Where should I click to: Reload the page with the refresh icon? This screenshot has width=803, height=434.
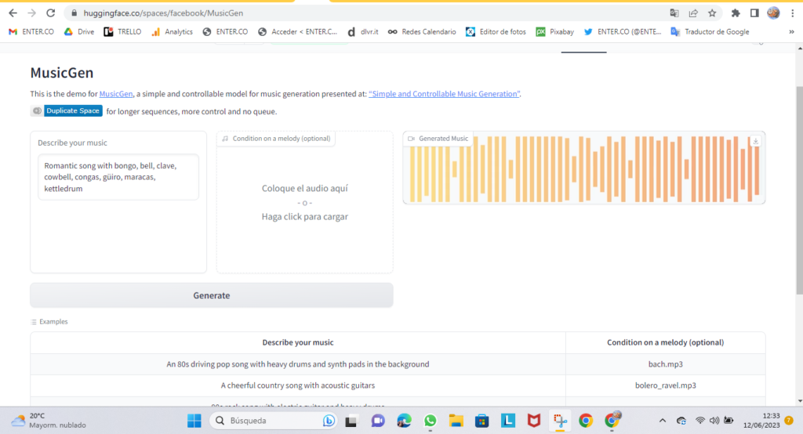click(x=50, y=13)
